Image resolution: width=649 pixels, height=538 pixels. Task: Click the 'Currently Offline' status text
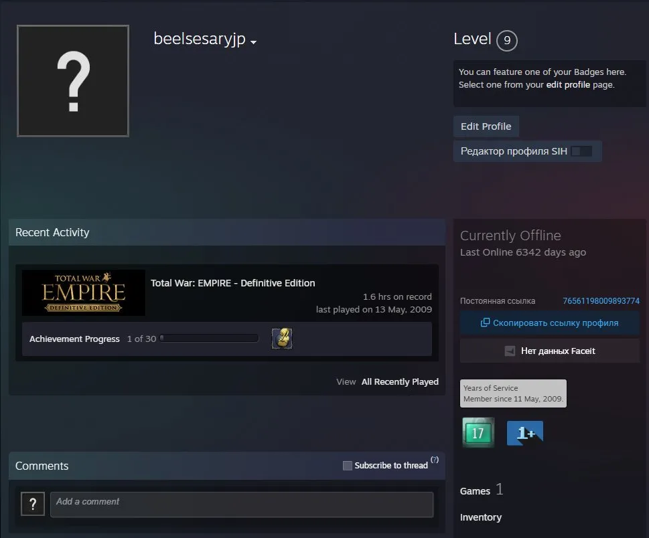click(x=510, y=236)
